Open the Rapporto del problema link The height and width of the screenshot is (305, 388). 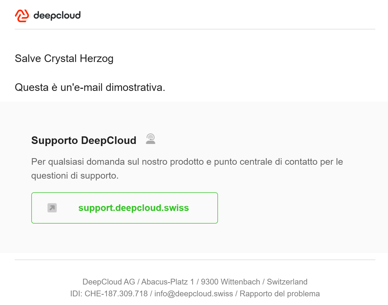280,293
